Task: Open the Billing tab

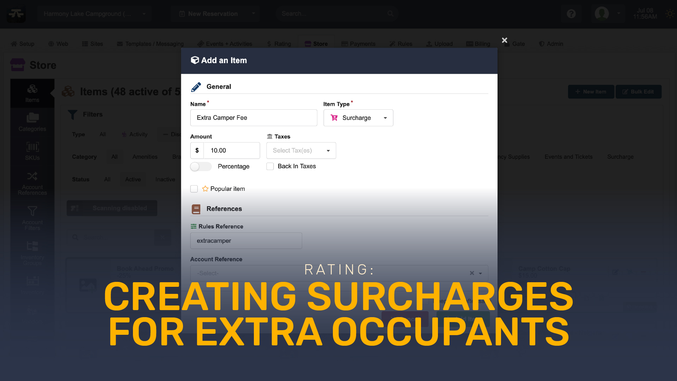Action: (x=478, y=44)
